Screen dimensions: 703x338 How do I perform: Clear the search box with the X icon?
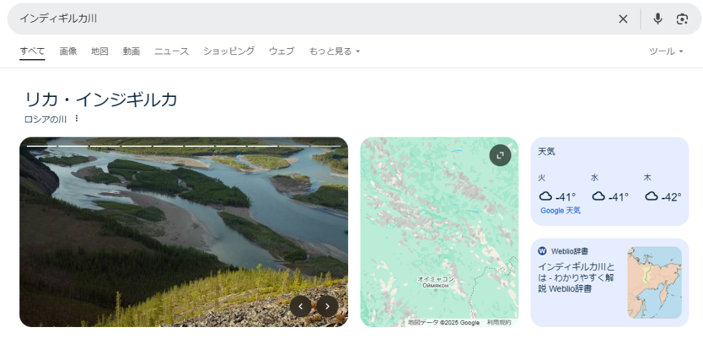(623, 19)
